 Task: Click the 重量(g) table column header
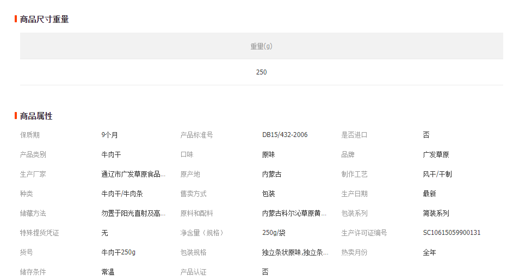261,46
